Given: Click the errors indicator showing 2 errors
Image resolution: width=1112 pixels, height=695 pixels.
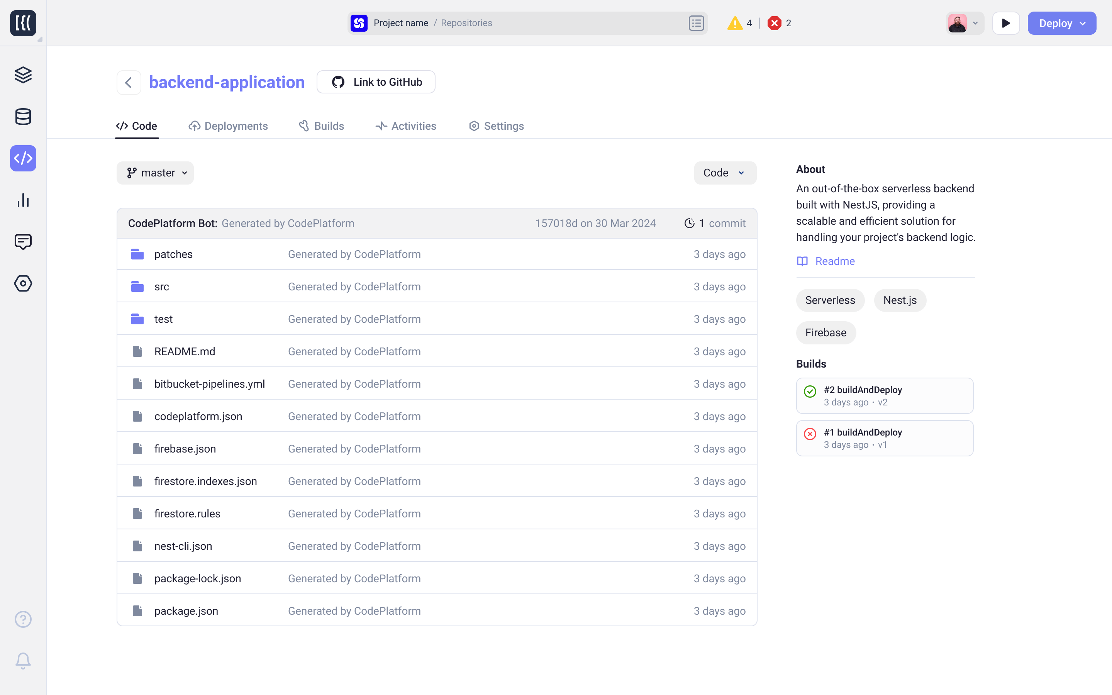Looking at the screenshot, I should click(780, 22).
